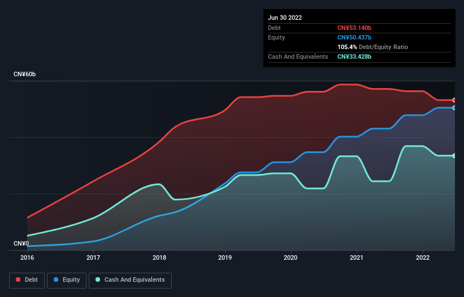464x297 pixels.
Task: Click the 2017 axis label
Action: [93, 257]
